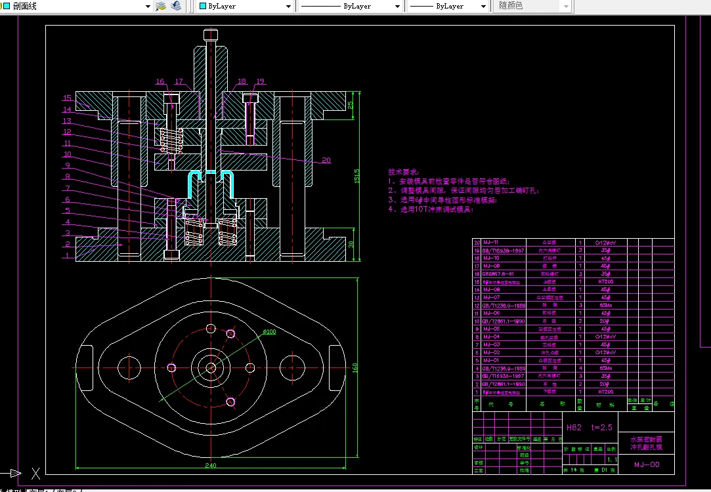Viewport: 711px width, 492px height.
Task: Open the ByLayer lineweight dropdown
Action: click(483, 7)
